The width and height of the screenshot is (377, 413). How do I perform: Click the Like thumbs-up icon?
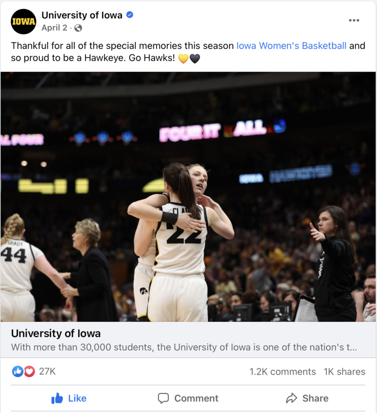coord(57,398)
